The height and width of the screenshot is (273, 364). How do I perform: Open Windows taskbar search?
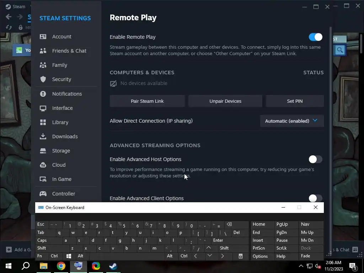[x=26, y=266]
